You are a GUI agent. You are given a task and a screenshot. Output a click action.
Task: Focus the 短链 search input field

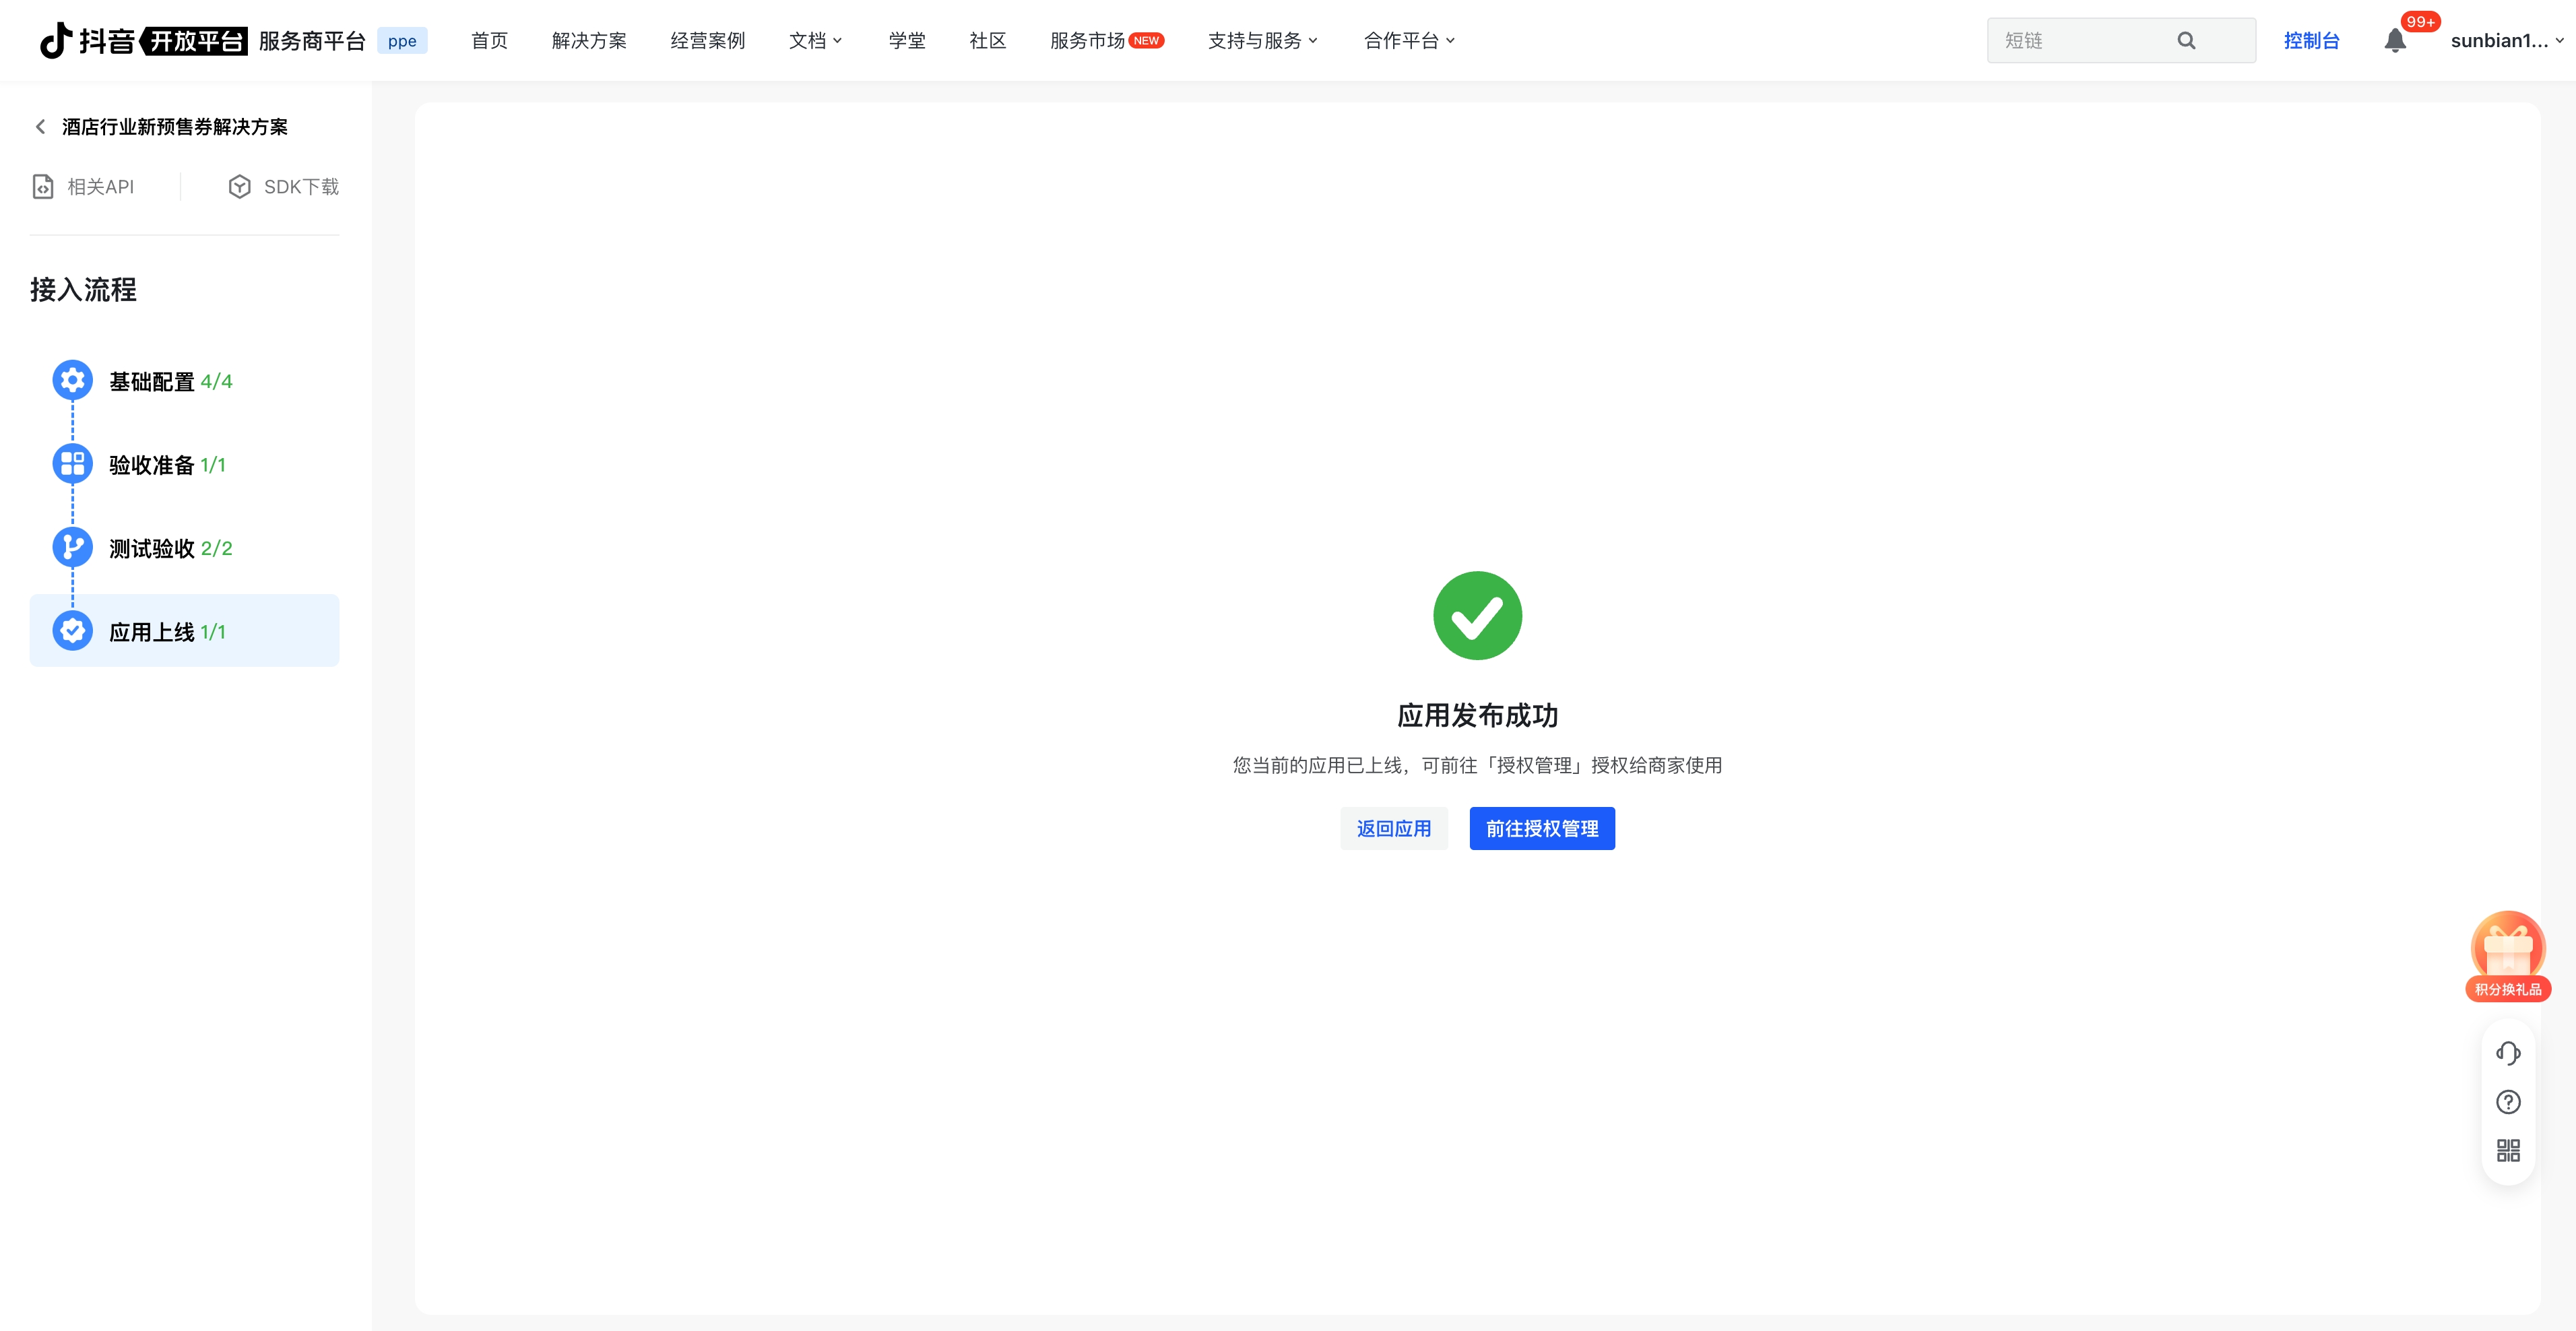pos(2121,40)
